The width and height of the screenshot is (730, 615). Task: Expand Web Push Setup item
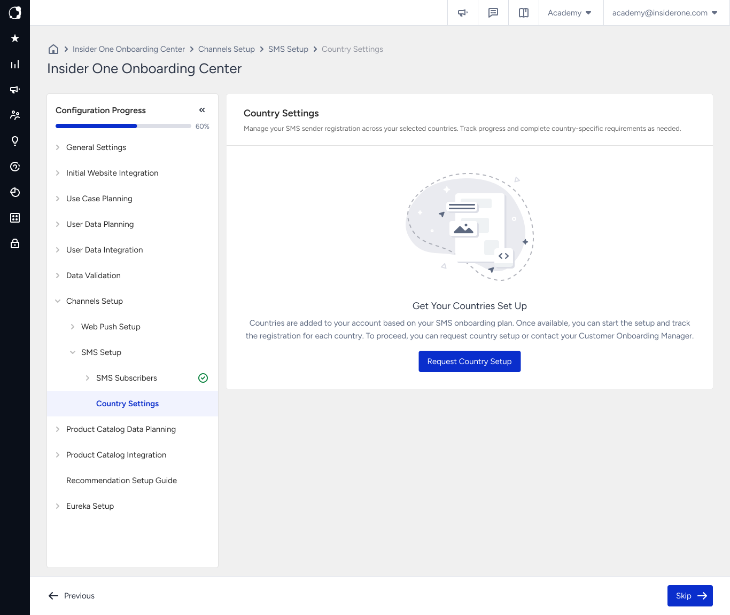133,327
